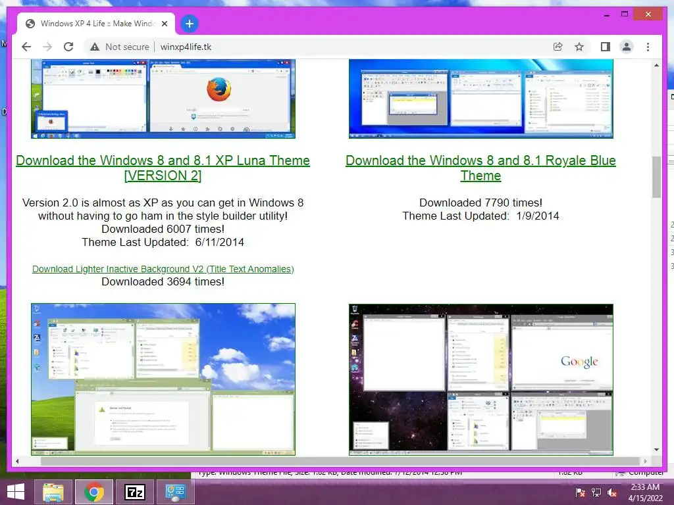Open the Windows Start button
674x505 pixels.
[x=16, y=492]
